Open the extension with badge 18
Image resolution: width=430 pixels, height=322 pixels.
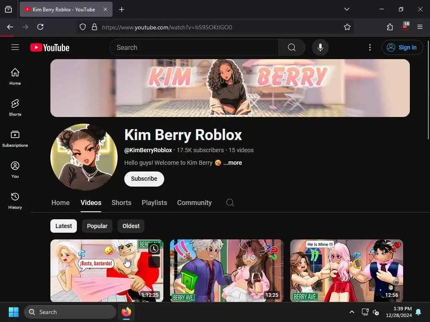tap(405, 26)
